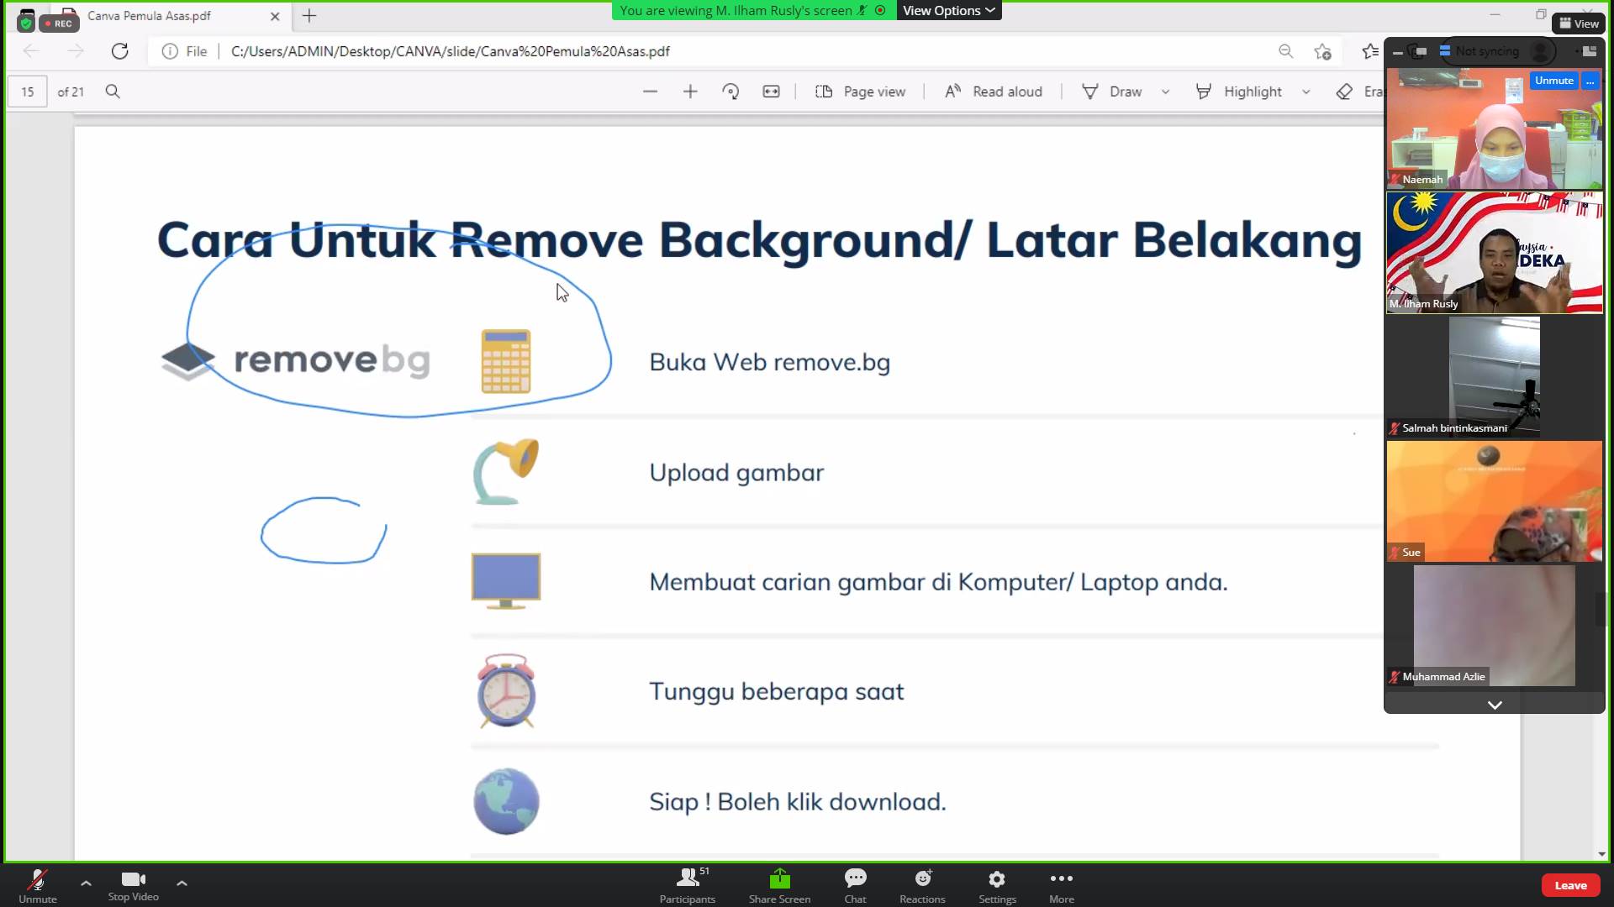Click the browser forward arrow
The image size is (1614, 907).
pyautogui.click(x=76, y=51)
